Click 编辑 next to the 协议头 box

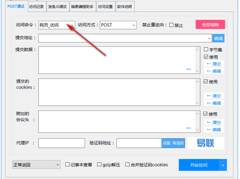click(x=214, y=129)
